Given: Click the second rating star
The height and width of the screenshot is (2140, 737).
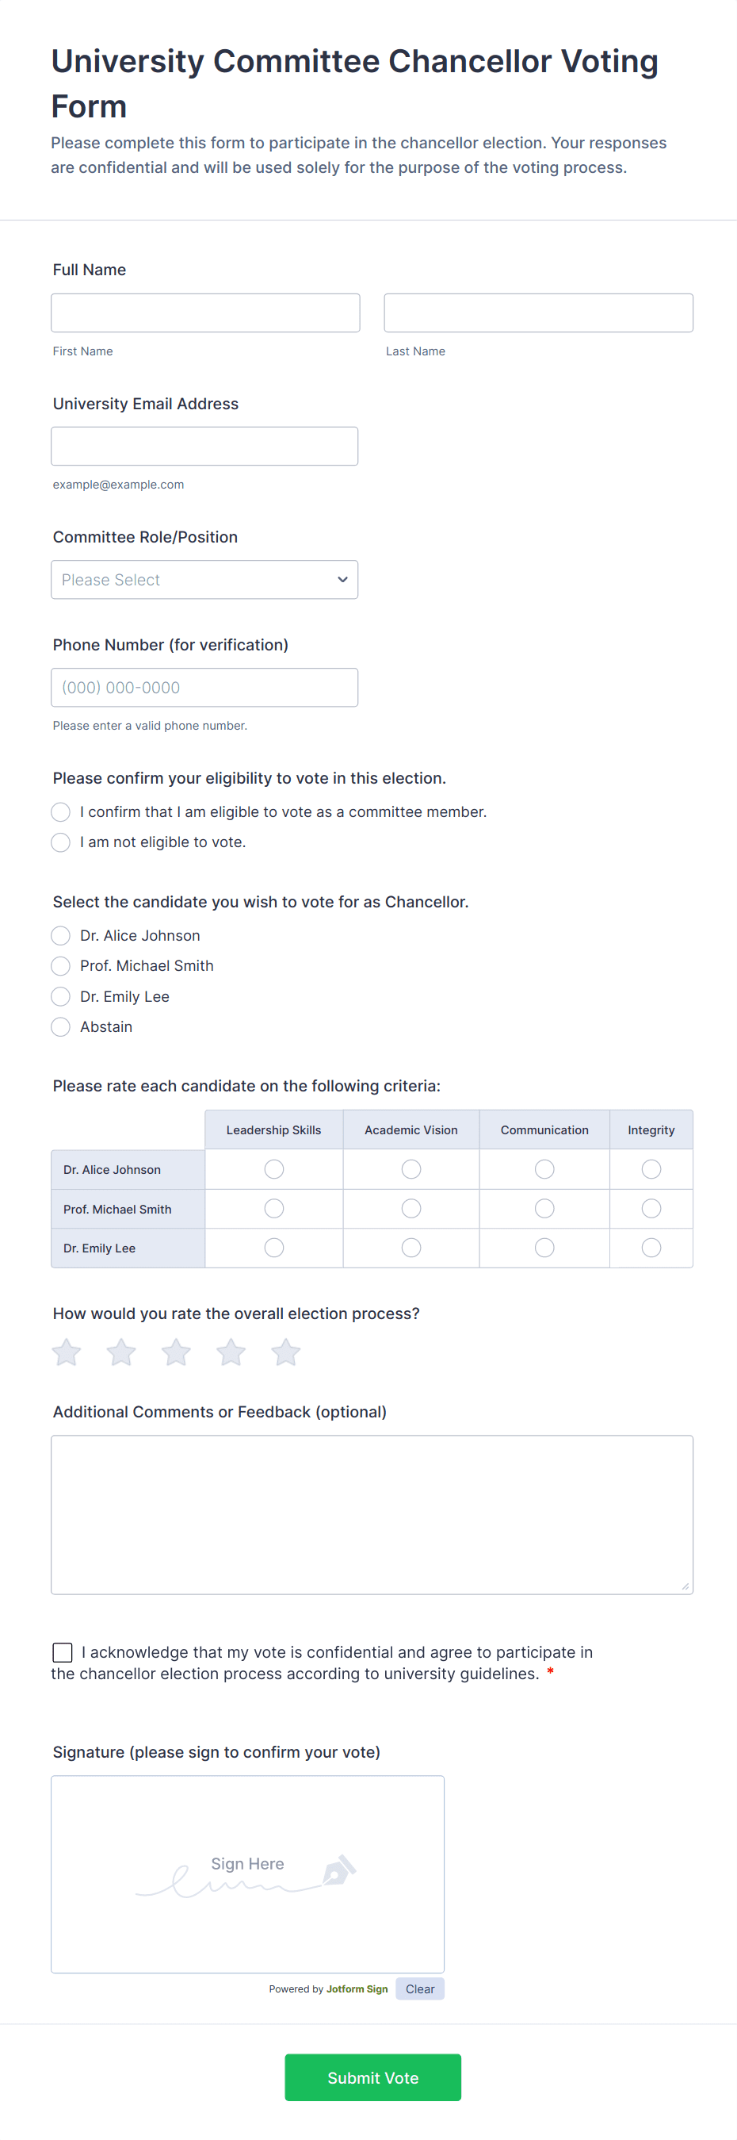Looking at the screenshot, I should (x=121, y=1352).
